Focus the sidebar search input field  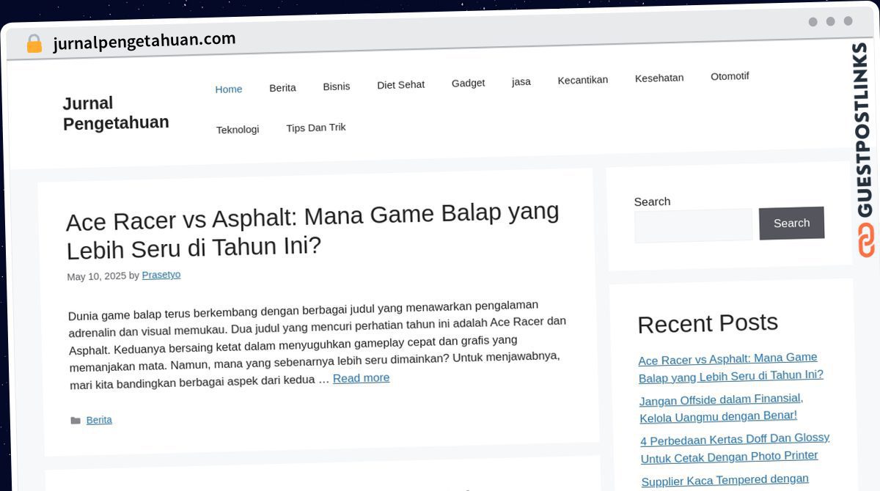(x=693, y=226)
